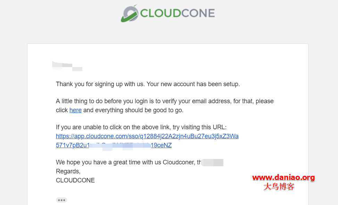This screenshot has width=338, height=205.
Task: Click the blurred text after 'Cloudconer,'
Action: coord(212,163)
